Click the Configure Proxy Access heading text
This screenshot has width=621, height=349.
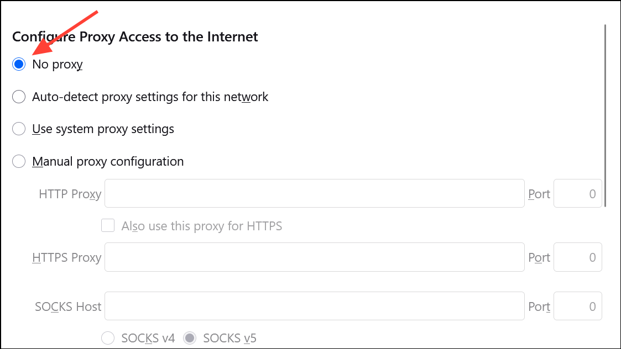[x=135, y=37]
